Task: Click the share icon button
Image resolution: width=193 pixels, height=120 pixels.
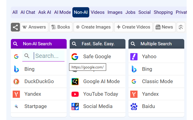Action: (15, 27)
